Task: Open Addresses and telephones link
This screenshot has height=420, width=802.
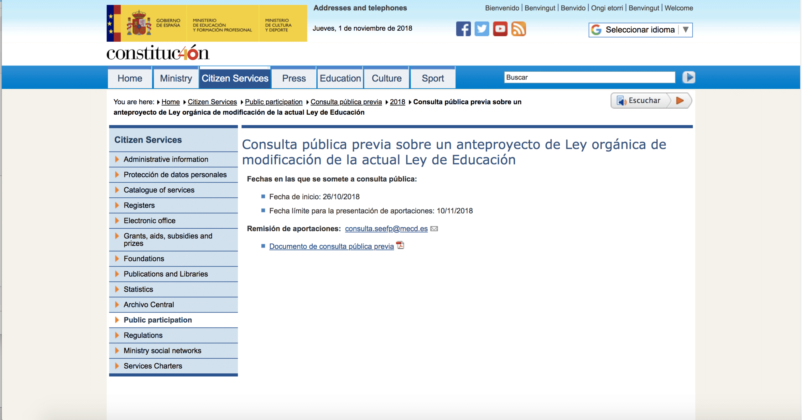Action: tap(360, 8)
